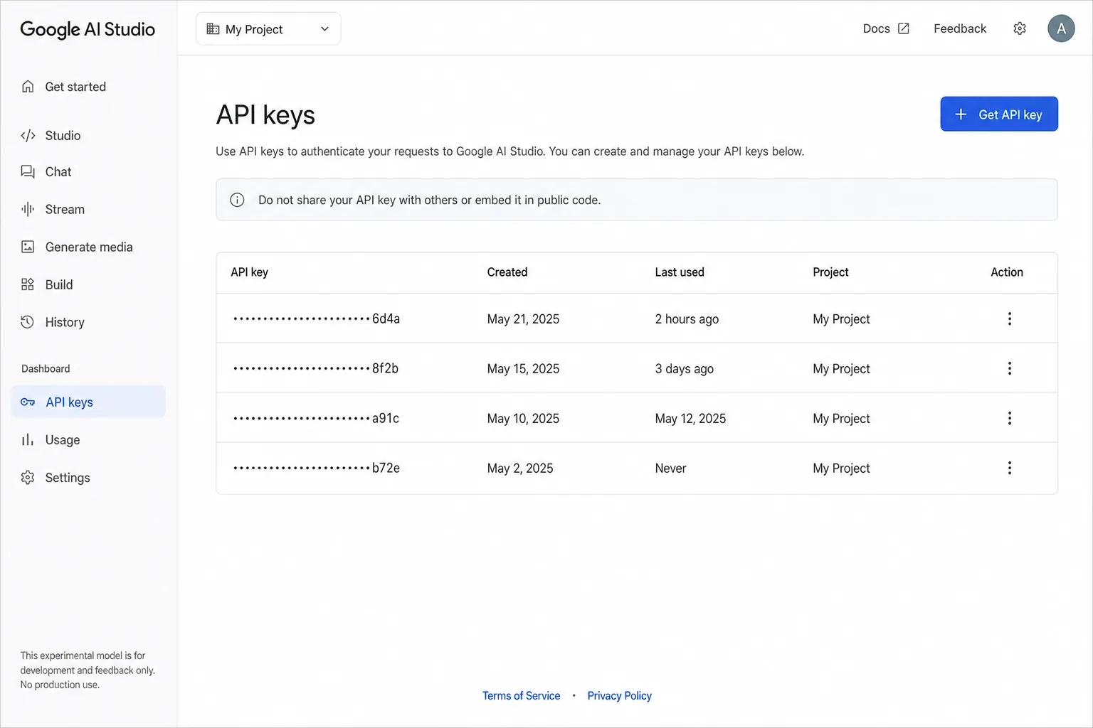The height and width of the screenshot is (728, 1093).
Task: Click the May 21, 2025 created date
Action: pos(523,319)
